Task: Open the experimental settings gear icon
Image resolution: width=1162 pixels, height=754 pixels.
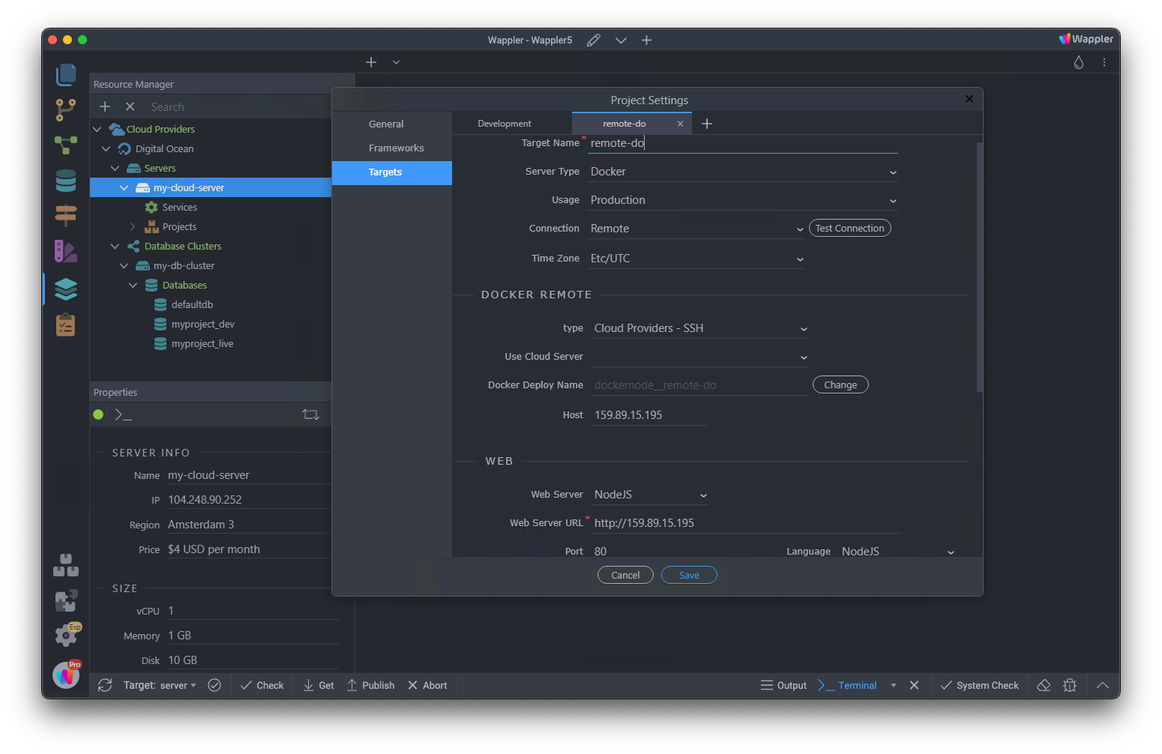Action: (x=67, y=636)
